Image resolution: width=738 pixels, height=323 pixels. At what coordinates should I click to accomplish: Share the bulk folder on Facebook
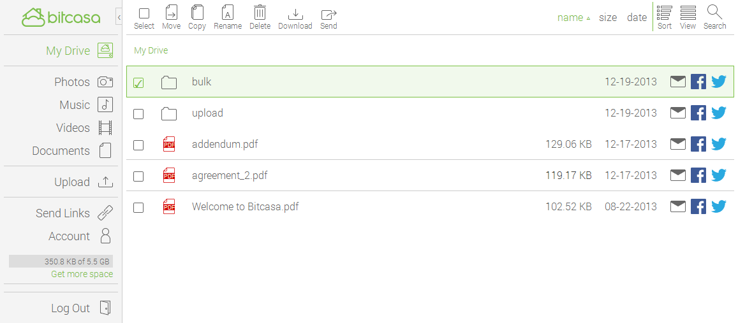[698, 82]
